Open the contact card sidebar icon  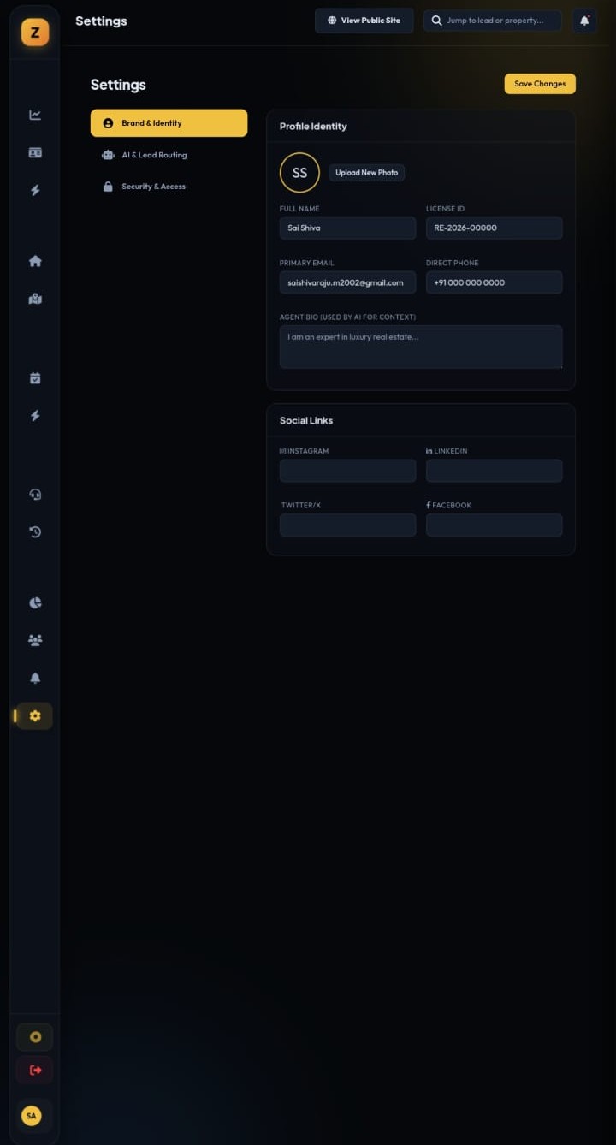(35, 152)
